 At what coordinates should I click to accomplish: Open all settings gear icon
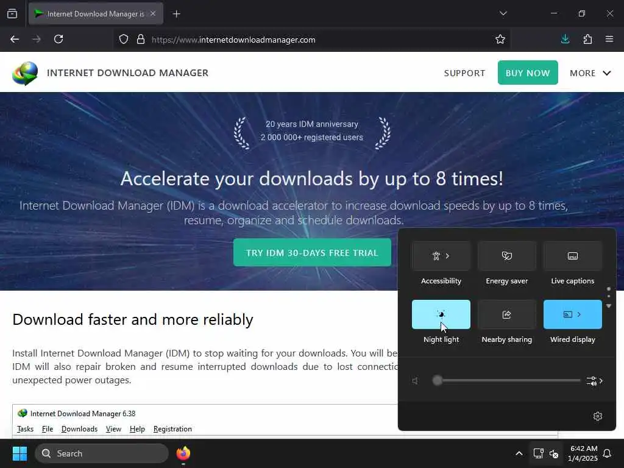click(x=597, y=416)
